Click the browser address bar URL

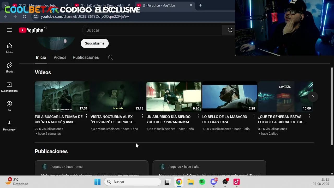pos(85,16)
